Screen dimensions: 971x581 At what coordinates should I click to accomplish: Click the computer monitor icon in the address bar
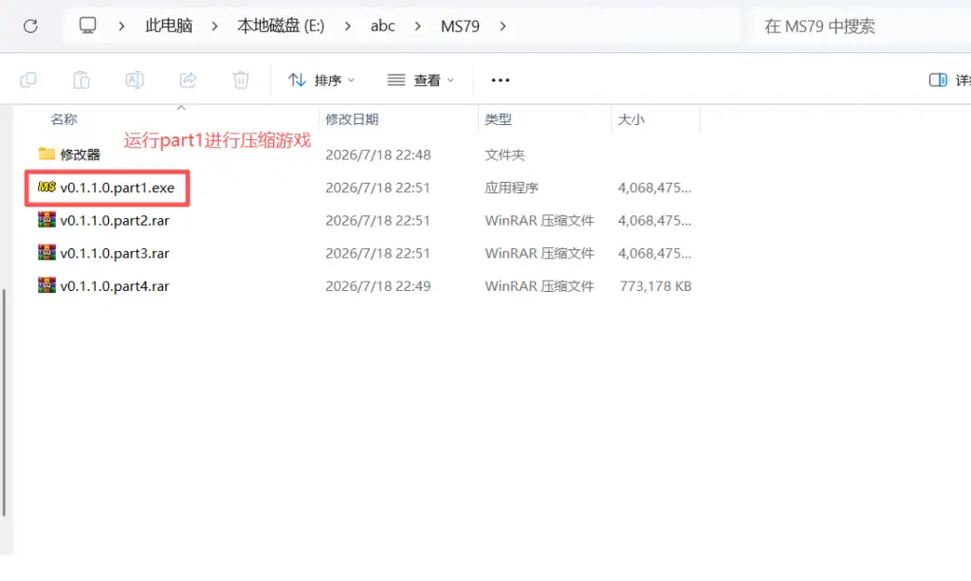(87, 26)
